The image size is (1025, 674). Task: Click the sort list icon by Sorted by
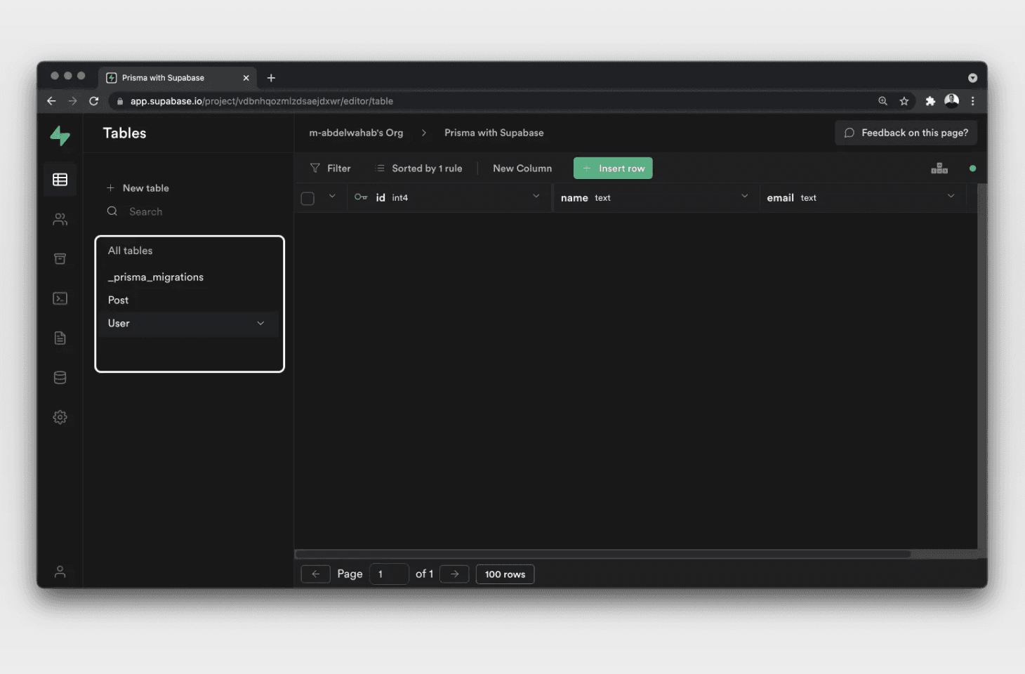pos(381,168)
